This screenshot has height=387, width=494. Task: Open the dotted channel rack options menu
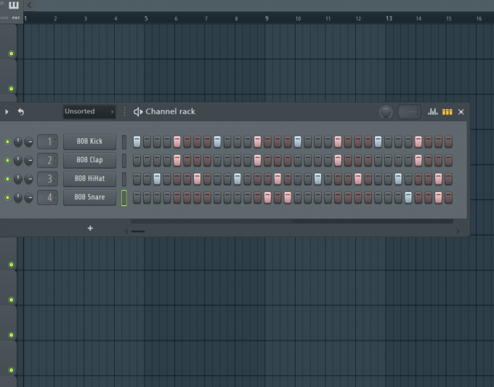(x=125, y=111)
